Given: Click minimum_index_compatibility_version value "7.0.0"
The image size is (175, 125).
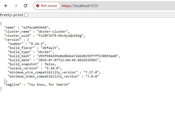Looking at the screenshot, I should (x=92, y=76).
